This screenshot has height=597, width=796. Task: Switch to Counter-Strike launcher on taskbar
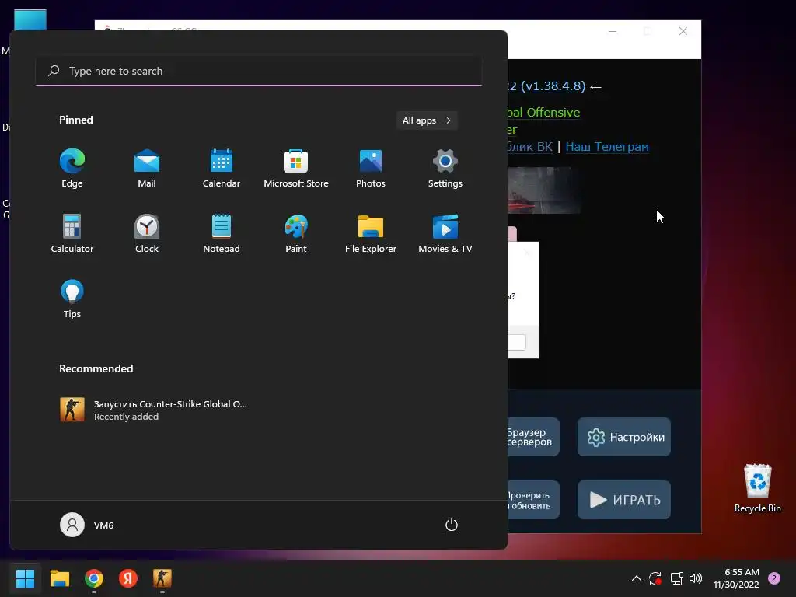point(162,578)
